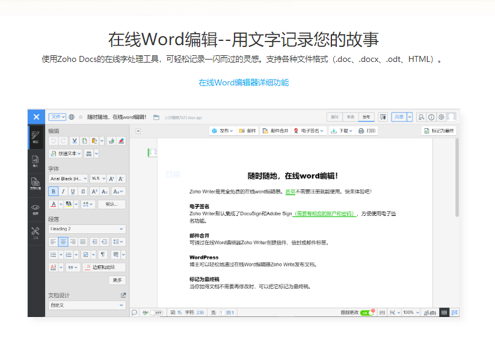Switch to the 撰写 compose tab
This screenshot has height=338, width=495.
tap(334, 117)
